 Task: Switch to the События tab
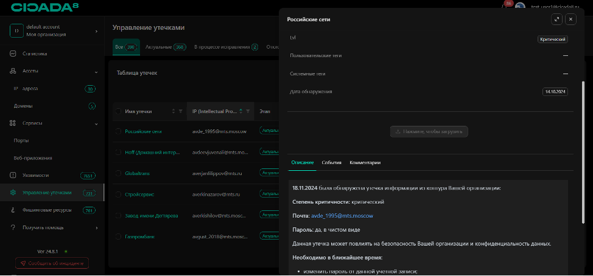tap(331, 163)
